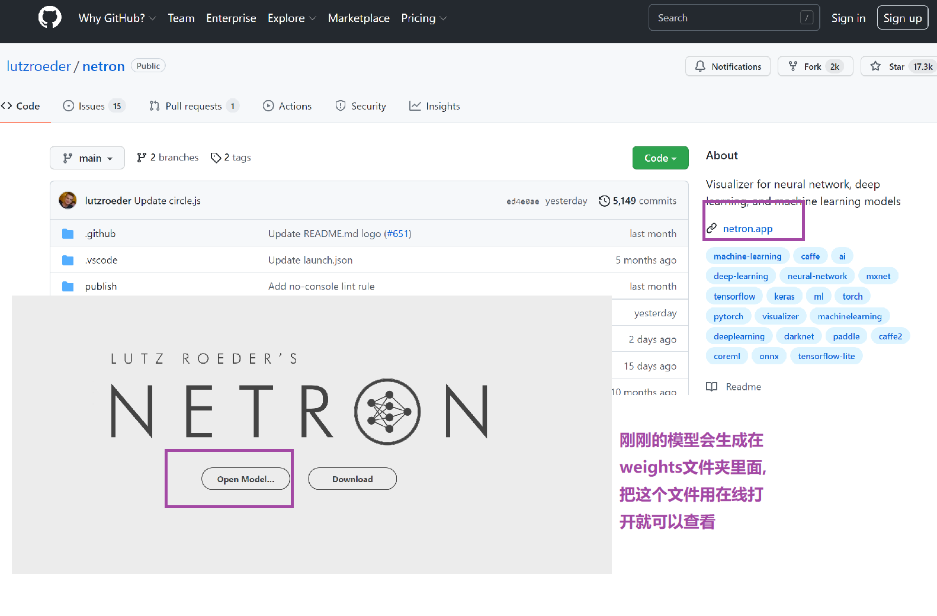The height and width of the screenshot is (616, 937).
Task: Click the lutzroeder avatar image
Action: point(68,200)
